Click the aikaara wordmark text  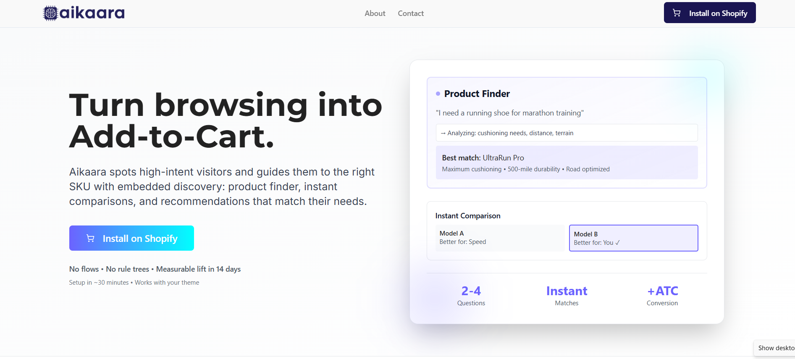click(x=92, y=13)
